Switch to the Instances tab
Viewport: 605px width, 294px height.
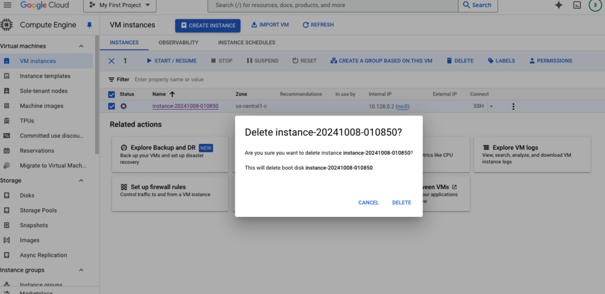point(124,42)
